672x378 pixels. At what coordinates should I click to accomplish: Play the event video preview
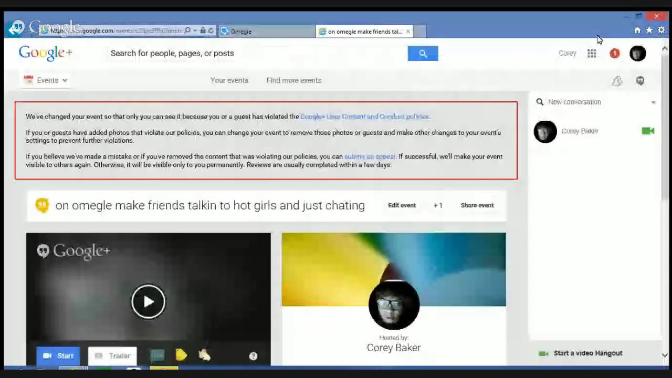pyautogui.click(x=148, y=301)
